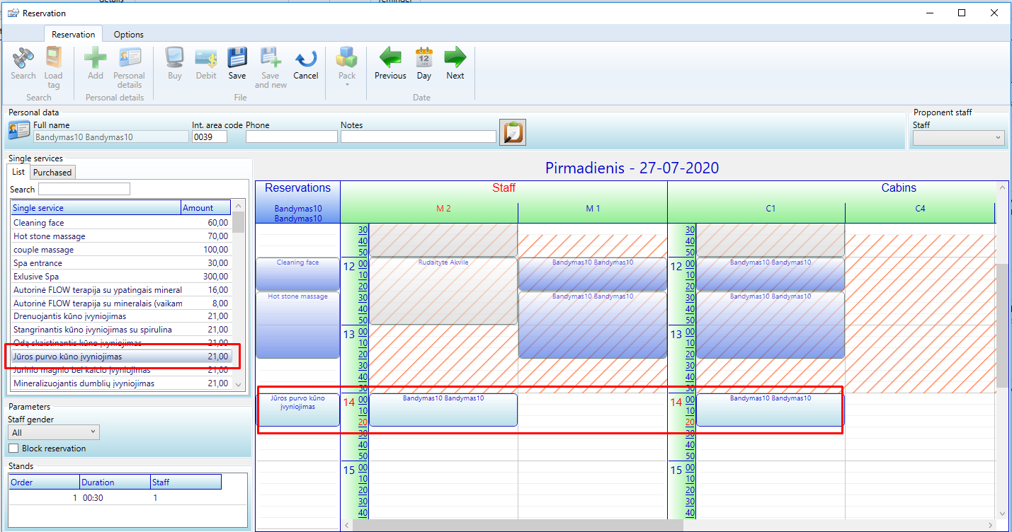Screen dimensions: 1012x532
Task: Switch to the Options tab
Action: pyautogui.click(x=128, y=35)
